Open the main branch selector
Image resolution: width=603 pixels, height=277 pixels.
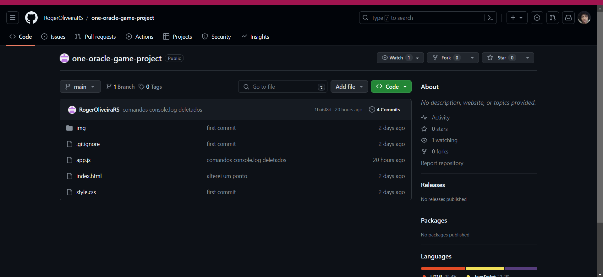click(80, 86)
